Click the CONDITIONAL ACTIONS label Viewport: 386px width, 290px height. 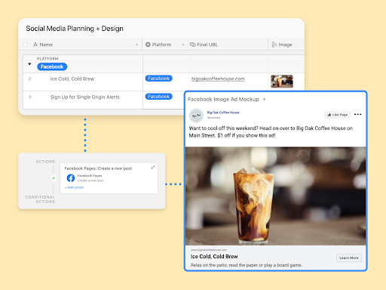pos(40,199)
